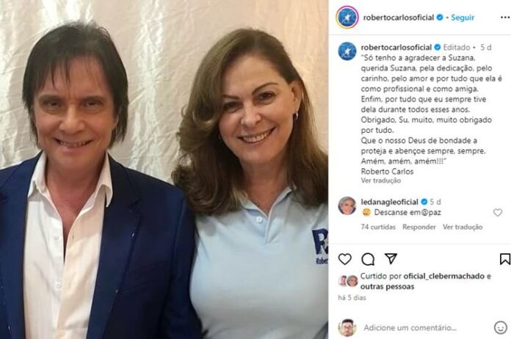Click the ledanagleoficial username in comments
The width and height of the screenshot is (511, 339).
391,201
